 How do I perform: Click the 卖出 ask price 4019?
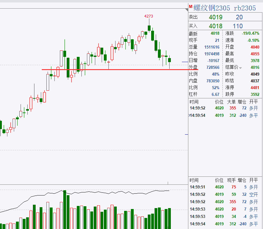click(216, 17)
